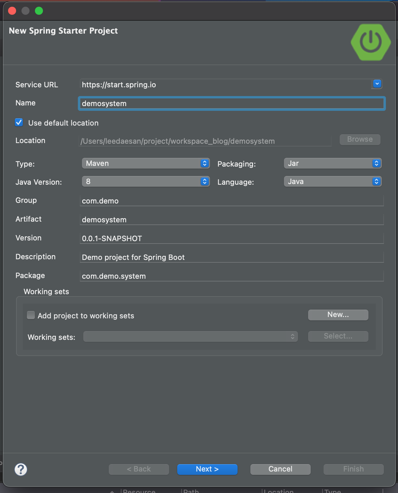Click the "New Spring Starter Project" title text
The image size is (398, 493).
63,31
